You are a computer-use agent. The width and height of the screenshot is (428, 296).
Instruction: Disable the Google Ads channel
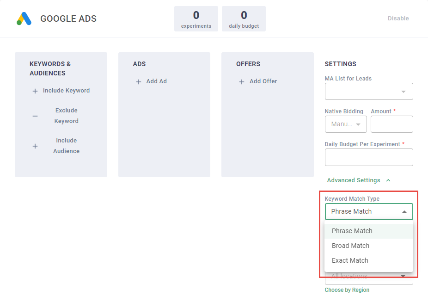pos(398,18)
